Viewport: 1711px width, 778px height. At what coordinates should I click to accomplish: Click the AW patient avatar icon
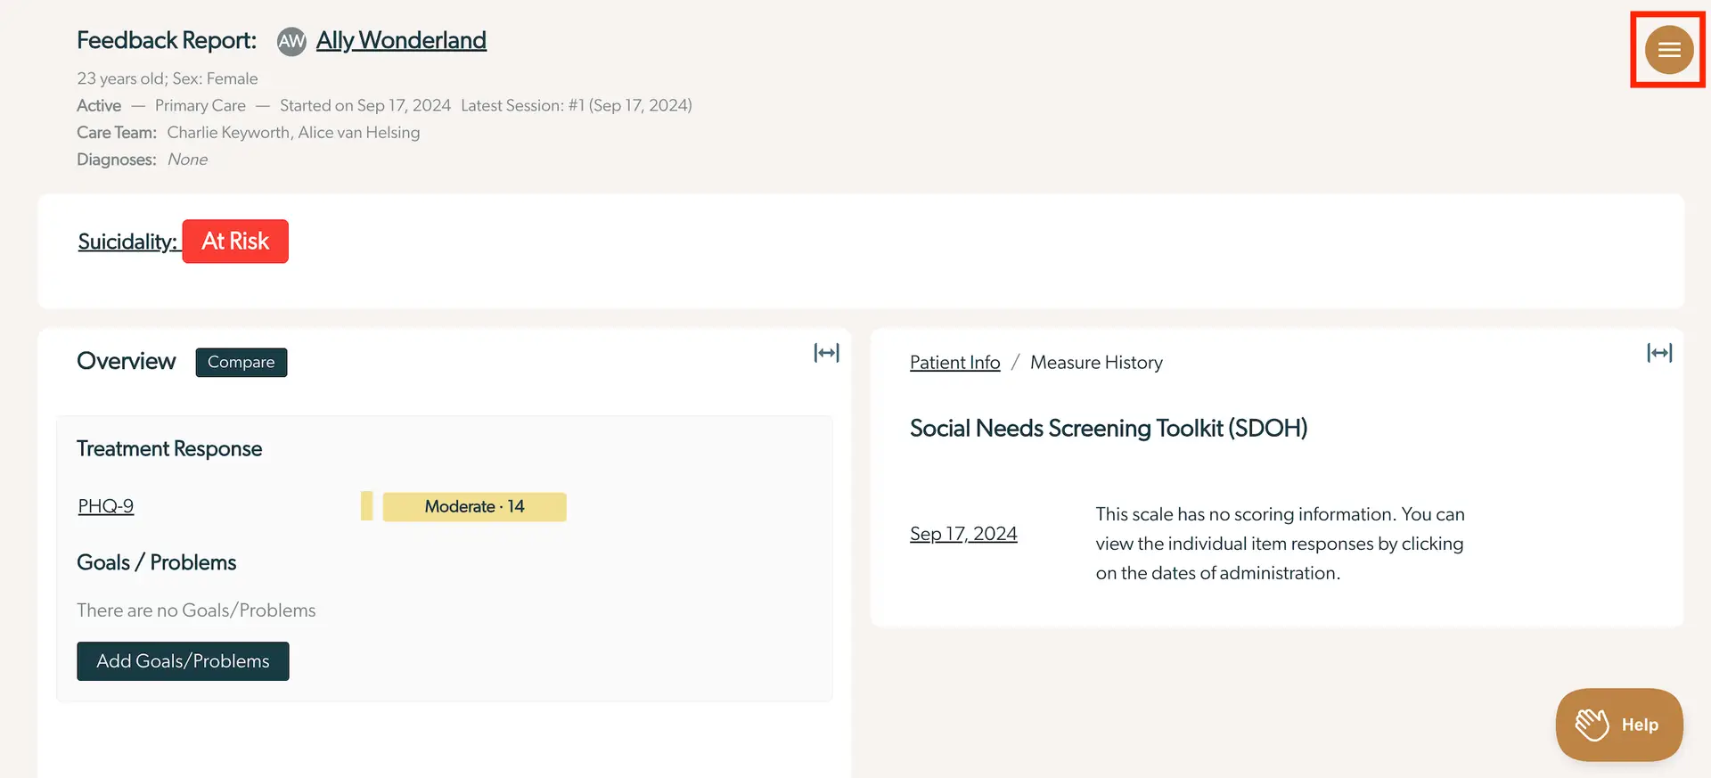[x=291, y=41]
